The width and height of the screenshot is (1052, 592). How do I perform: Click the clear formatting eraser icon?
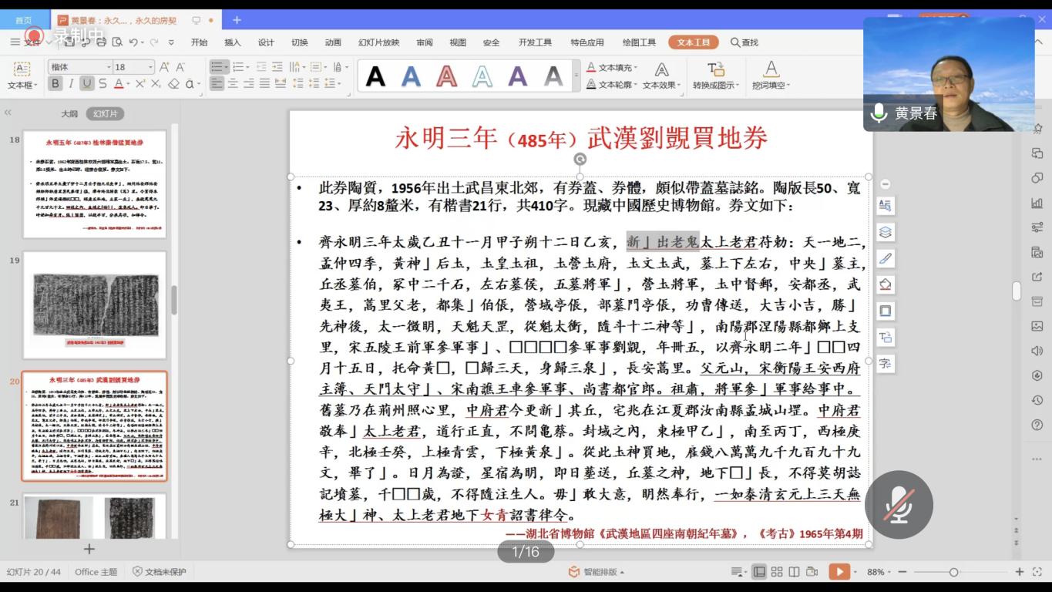(173, 84)
